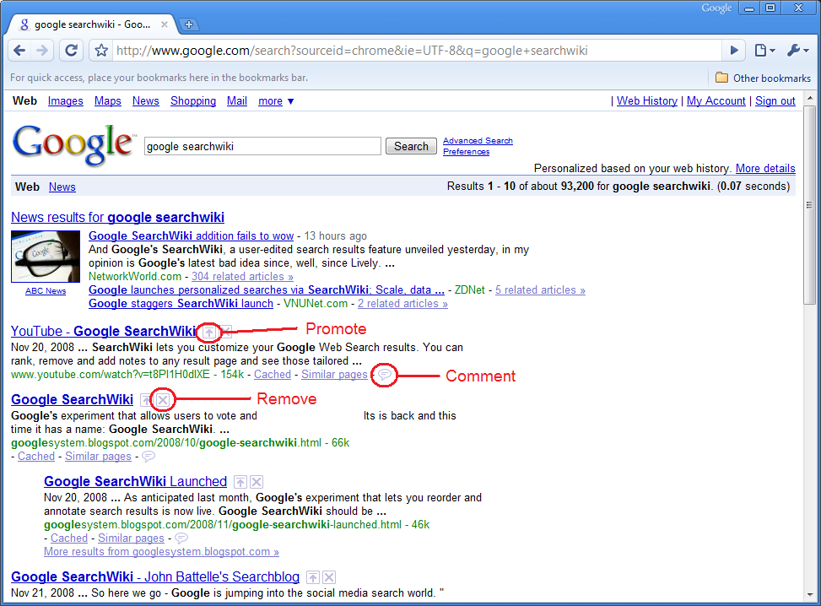Close the 'google searchwiki' browser tab

pos(165,24)
